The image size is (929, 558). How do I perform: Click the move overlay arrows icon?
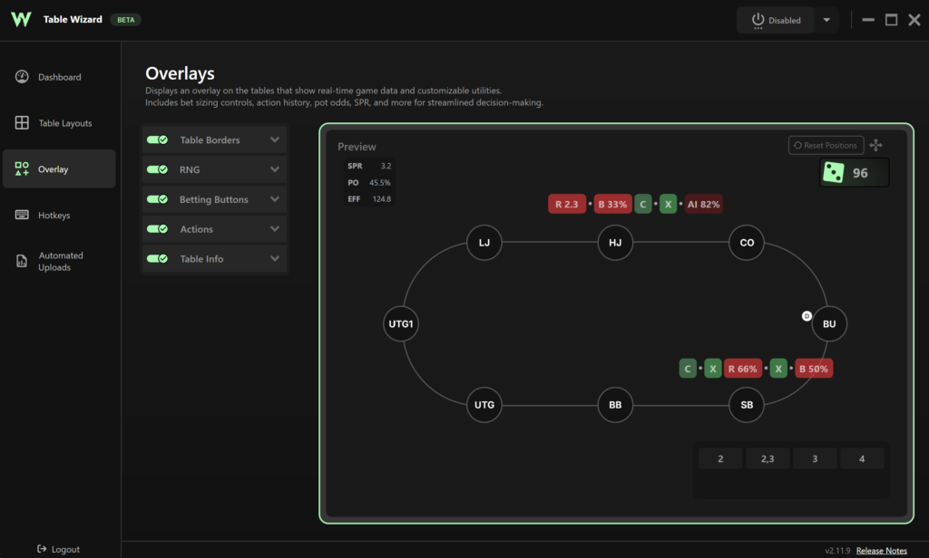[x=876, y=145]
